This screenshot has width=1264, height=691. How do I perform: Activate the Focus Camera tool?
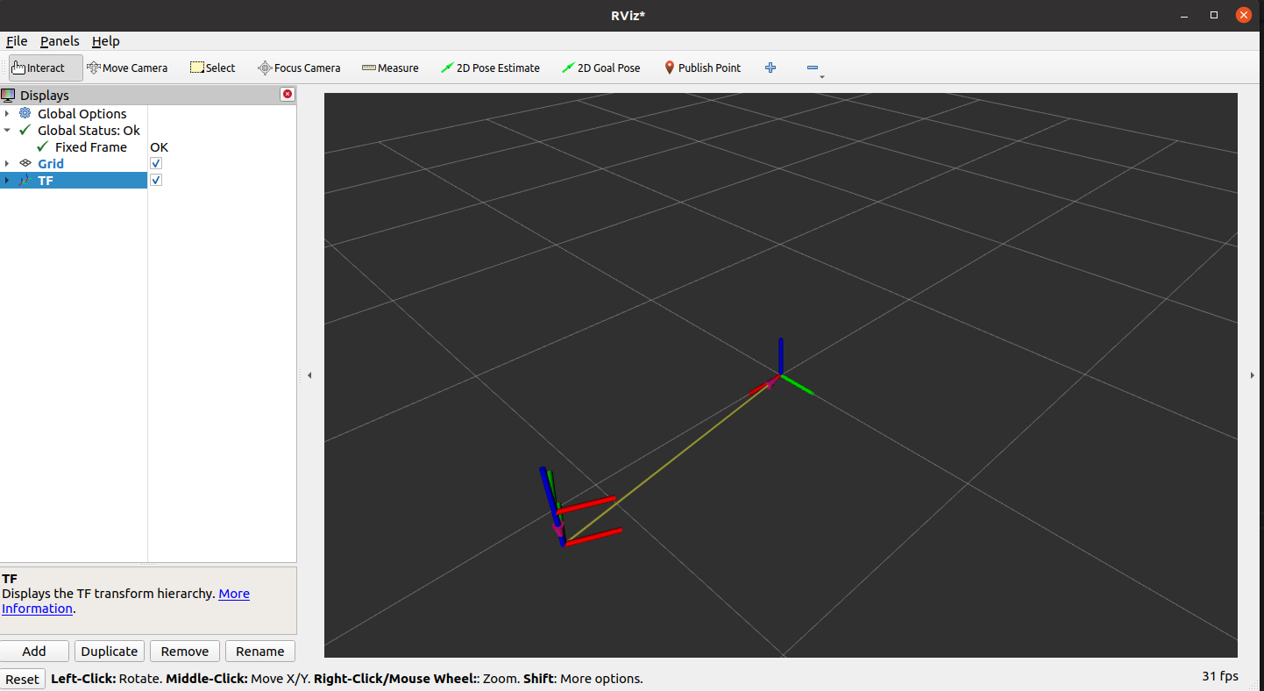[x=299, y=68]
